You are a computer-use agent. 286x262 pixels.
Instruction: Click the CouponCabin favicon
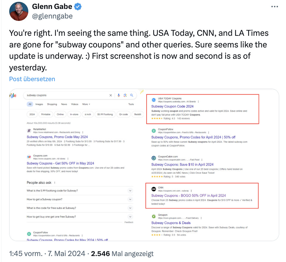pyautogui.click(x=153, y=158)
